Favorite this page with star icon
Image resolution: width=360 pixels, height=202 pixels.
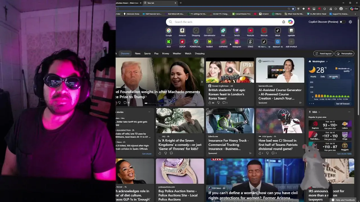pyautogui.click(x=293, y=9)
